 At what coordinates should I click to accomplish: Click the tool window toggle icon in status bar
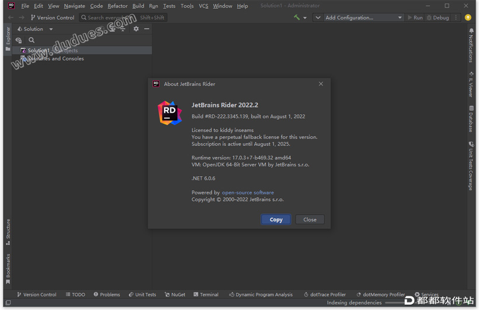pyautogui.click(x=8, y=302)
